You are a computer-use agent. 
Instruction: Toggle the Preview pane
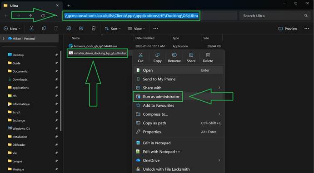pos(288,29)
